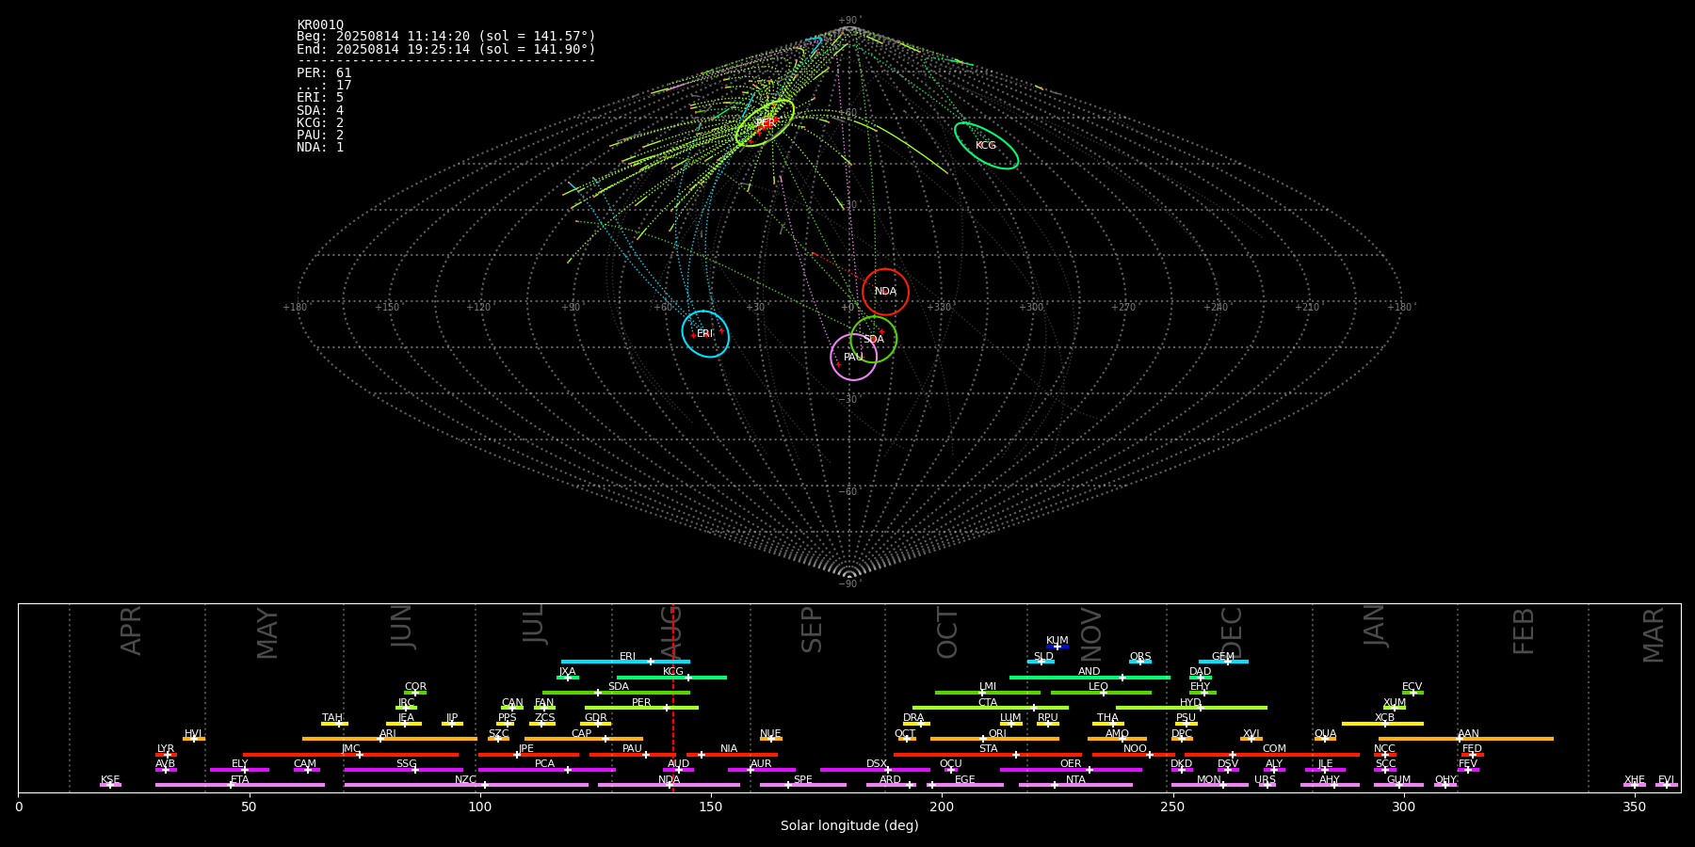Click the +120 longitude grid label

tap(478, 307)
